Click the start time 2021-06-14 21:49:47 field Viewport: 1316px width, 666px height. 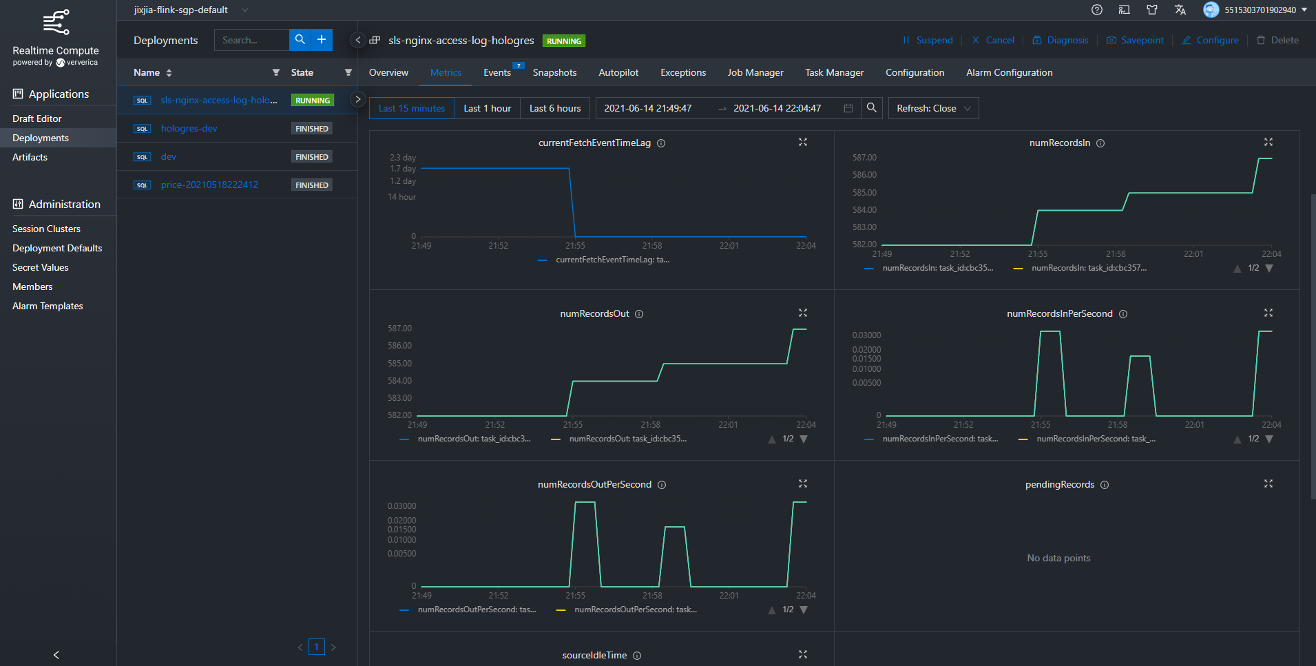tap(648, 108)
